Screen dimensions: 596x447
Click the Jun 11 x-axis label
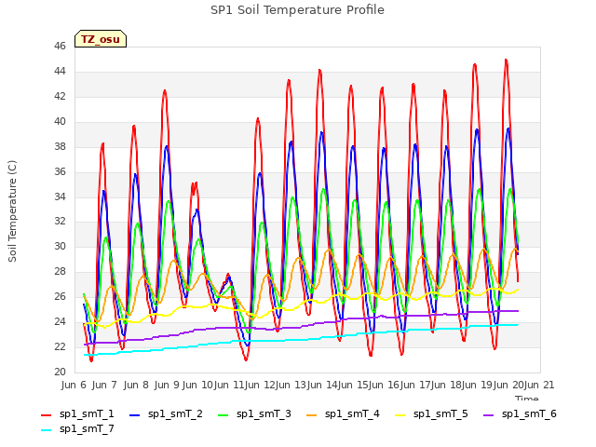[x=228, y=385]
